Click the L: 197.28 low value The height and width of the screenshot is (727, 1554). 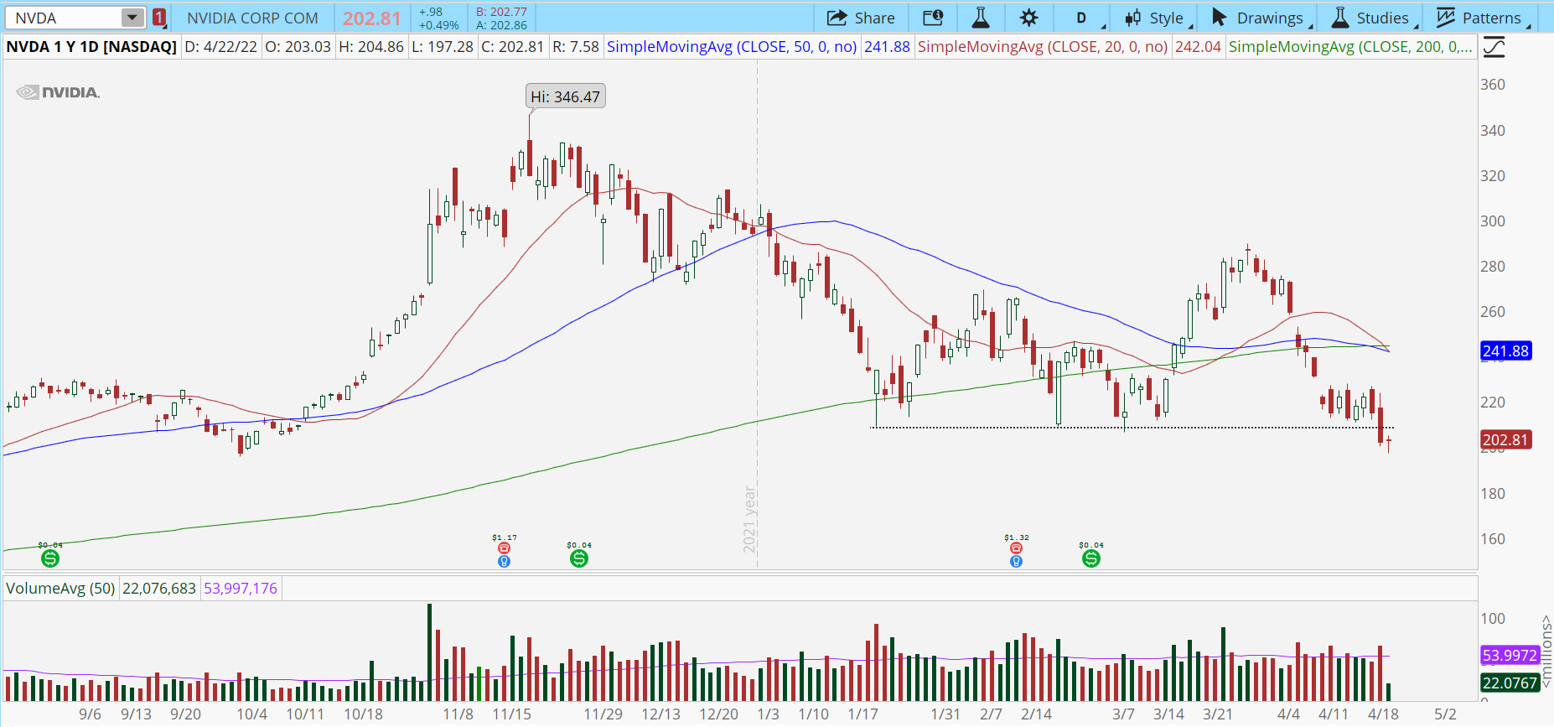(x=443, y=47)
